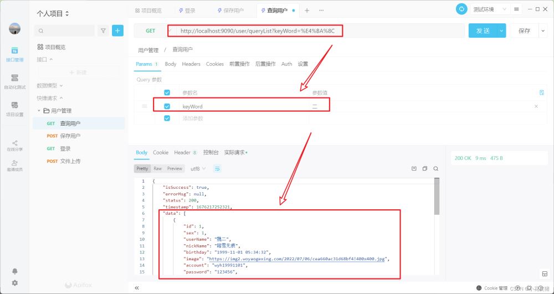Viewport: 554px width, 294px height.
Task: Select POST 保存用户 in the tree
Action: pos(79,136)
